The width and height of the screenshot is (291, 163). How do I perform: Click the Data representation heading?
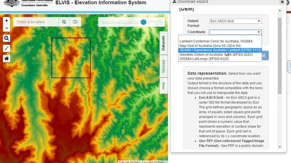coord(207,73)
